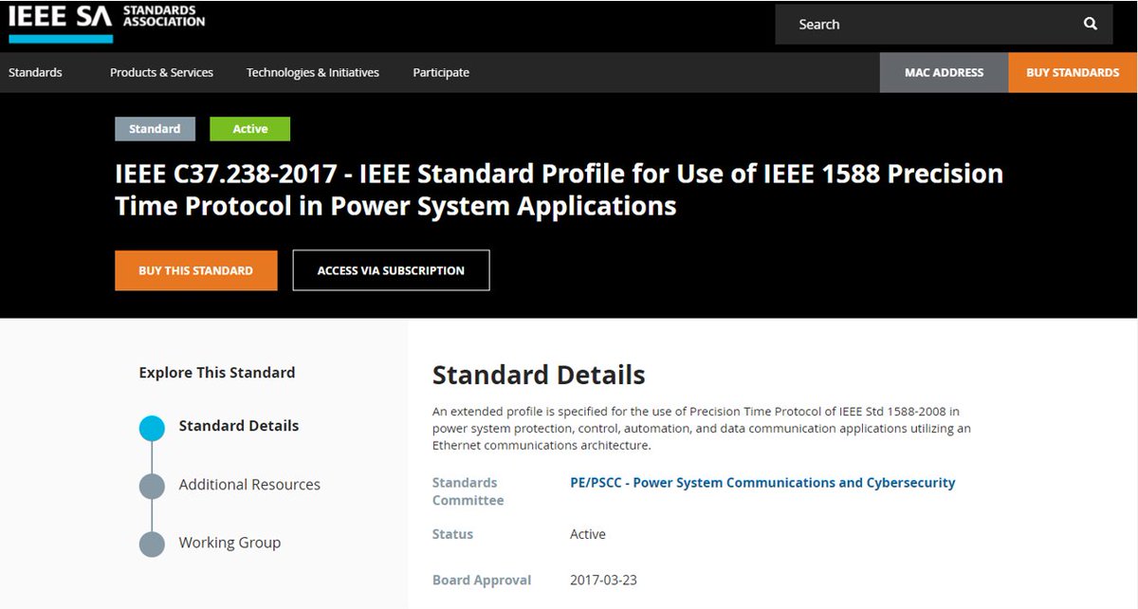Select the blue Standard Details step circle
Viewport: 1138px width, 609px height.
pyautogui.click(x=152, y=428)
